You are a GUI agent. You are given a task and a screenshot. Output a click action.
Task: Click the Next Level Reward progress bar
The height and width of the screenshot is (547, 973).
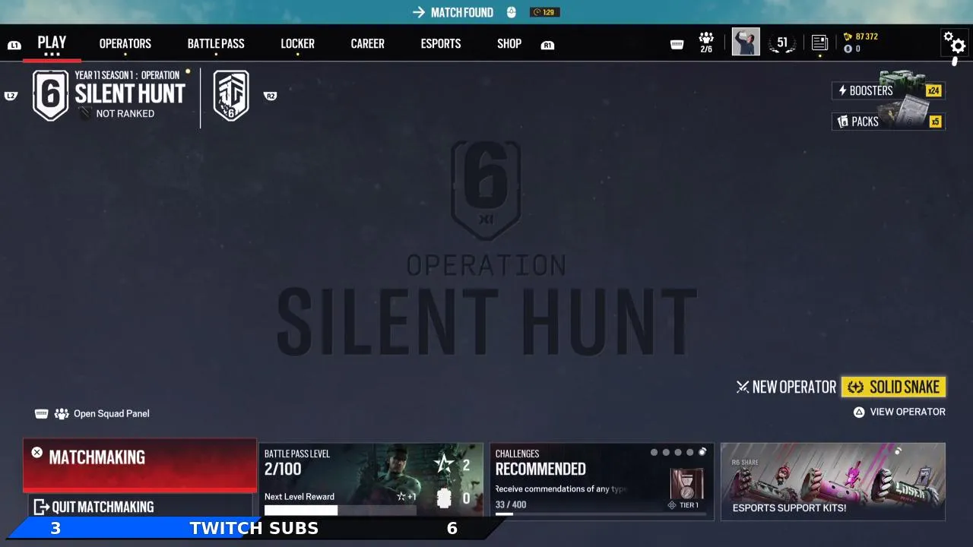click(341, 511)
